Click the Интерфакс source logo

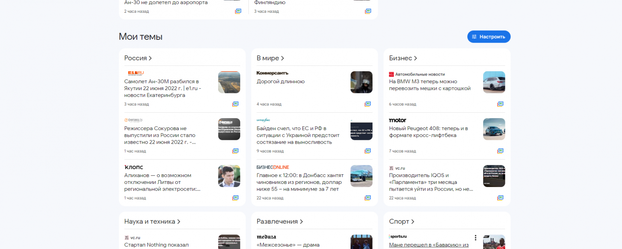click(263, 120)
